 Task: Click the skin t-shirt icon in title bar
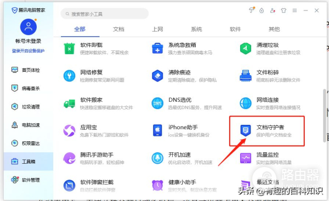click(x=283, y=10)
